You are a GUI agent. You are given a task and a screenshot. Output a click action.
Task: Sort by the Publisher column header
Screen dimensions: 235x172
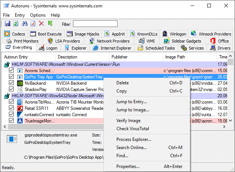119,57
